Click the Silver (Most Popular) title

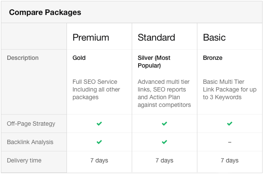click(154, 62)
